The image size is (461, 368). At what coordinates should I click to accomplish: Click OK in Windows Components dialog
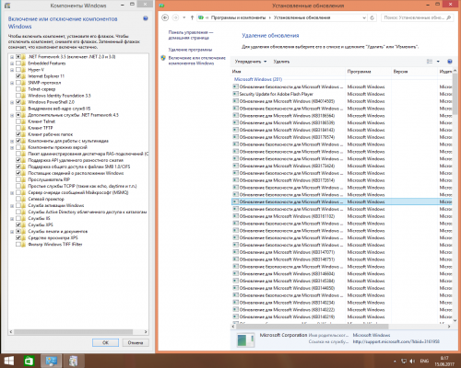click(x=105, y=342)
